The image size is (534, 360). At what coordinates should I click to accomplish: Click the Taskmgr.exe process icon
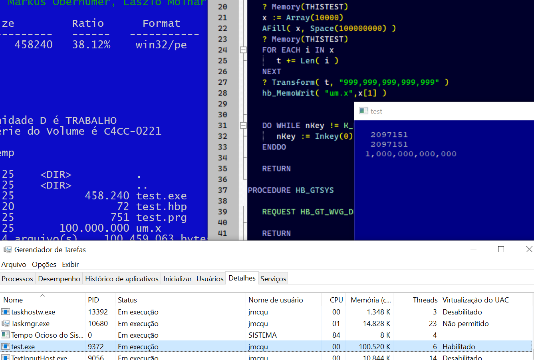click(x=6, y=323)
